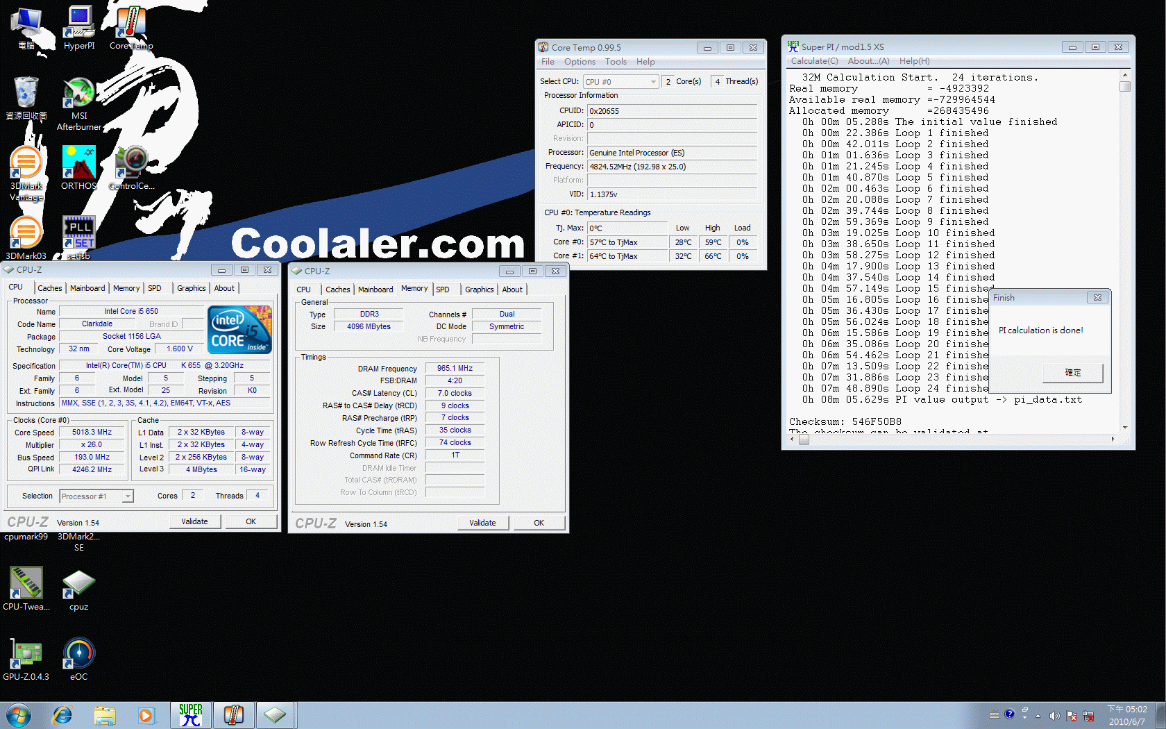Open the cpumark99 desktop label
Image resolution: width=1166 pixels, height=729 pixels.
tap(26, 537)
